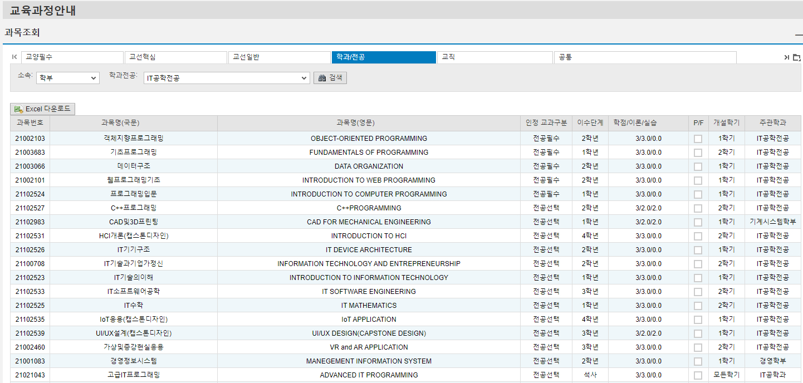
Task: Click the IT MATHEMATICS cell
Action: (x=369, y=306)
